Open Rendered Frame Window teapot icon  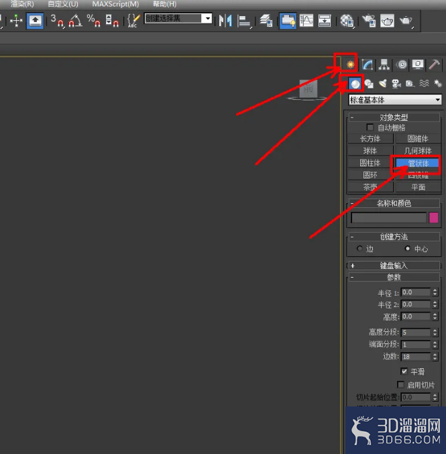pyautogui.click(x=387, y=21)
